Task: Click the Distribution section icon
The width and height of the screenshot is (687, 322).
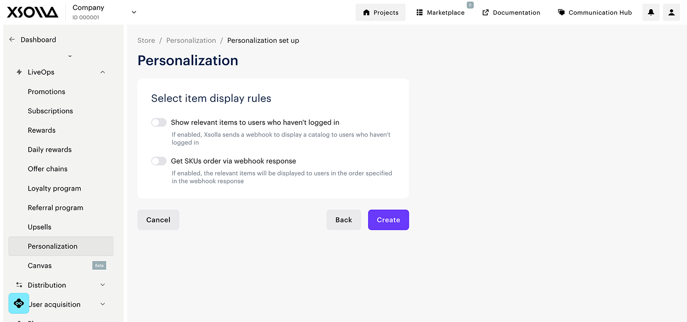Action: [19, 285]
